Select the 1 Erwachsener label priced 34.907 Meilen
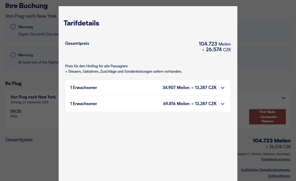This screenshot has height=181, width=296. (x=84, y=88)
